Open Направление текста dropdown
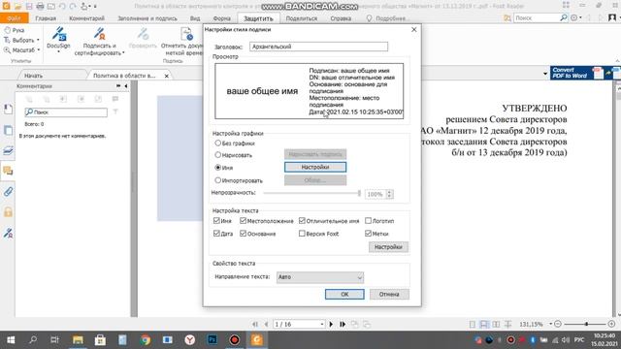The image size is (621, 349). [320, 277]
